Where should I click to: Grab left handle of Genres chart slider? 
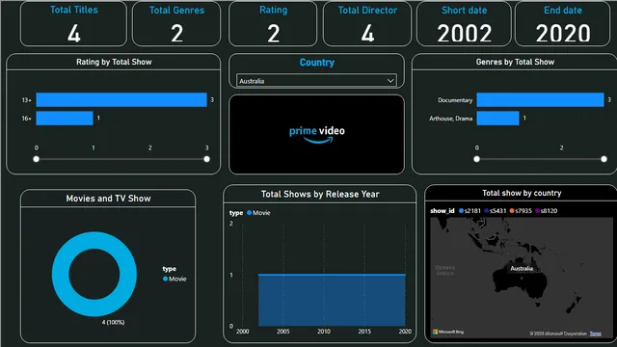pyautogui.click(x=476, y=159)
